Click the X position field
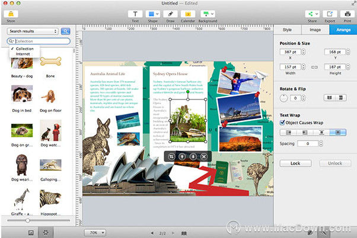 pyautogui.click(x=291, y=52)
